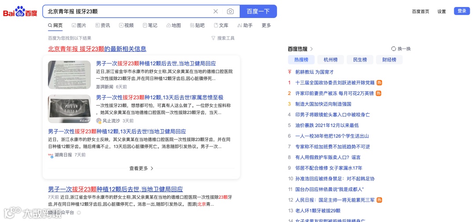Click the 百度一下 search button
This screenshot has height=222, width=475.
tap(258, 11)
